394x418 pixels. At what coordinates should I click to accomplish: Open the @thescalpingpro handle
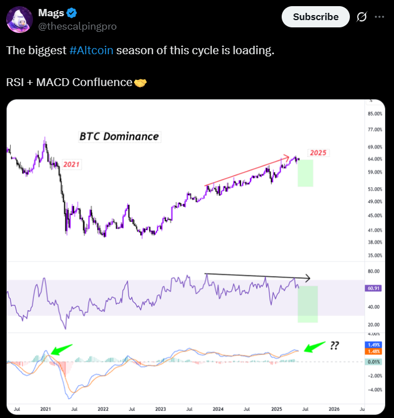tap(77, 26)
